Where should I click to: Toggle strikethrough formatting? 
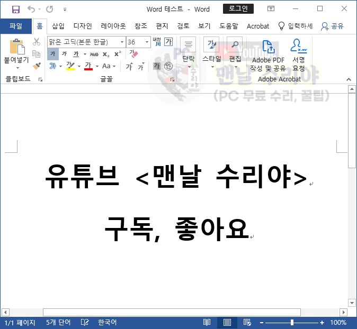click(94, 54)
